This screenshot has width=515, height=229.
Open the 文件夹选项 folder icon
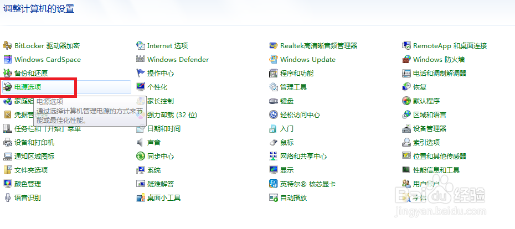coord(8,170)
